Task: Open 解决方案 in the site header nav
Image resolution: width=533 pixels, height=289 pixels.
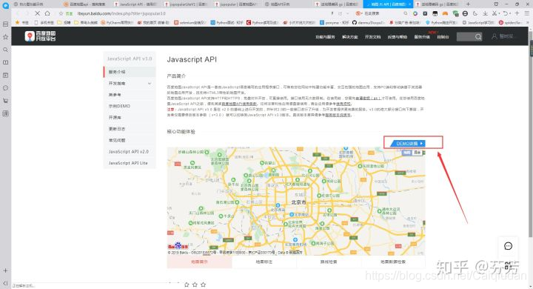Action: coord(349,37)
